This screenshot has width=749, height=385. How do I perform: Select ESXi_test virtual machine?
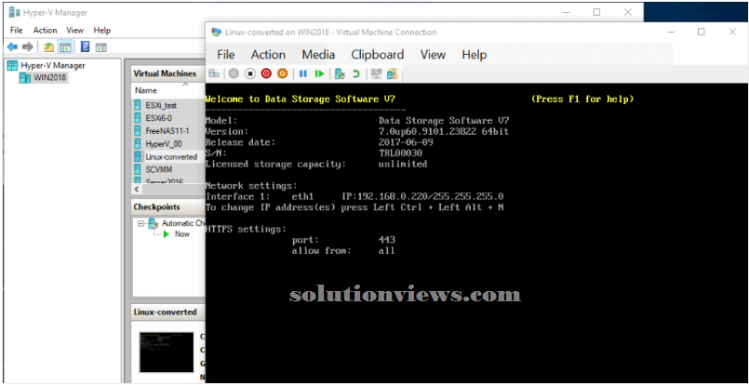(161, 106)
